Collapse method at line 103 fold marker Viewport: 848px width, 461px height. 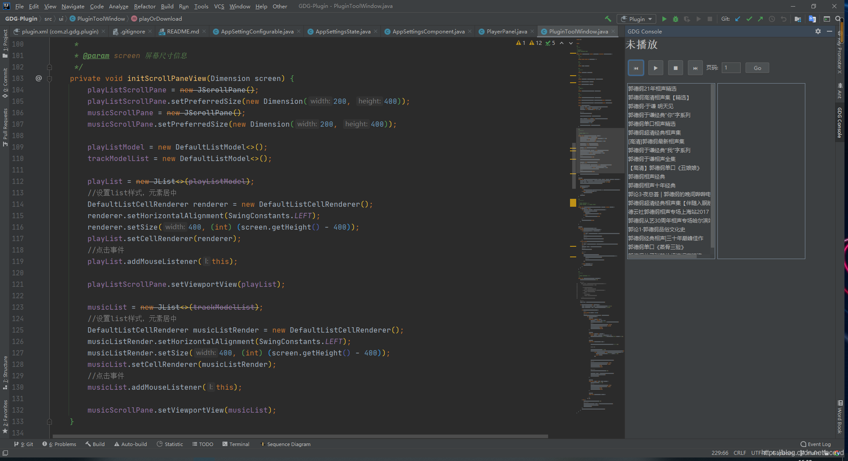click(x=49, y=79)
